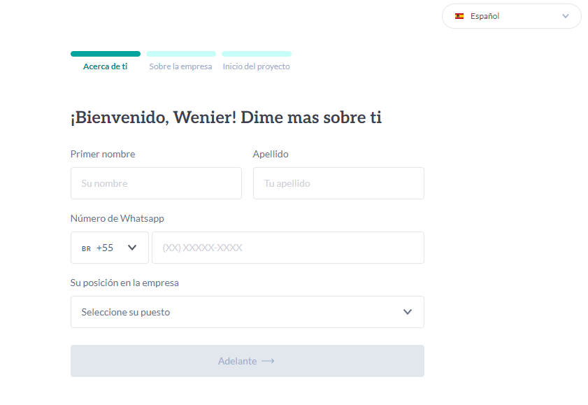Click the chevron on the position selector
This screenshot has width=588, height=405.
coord(408,312)
